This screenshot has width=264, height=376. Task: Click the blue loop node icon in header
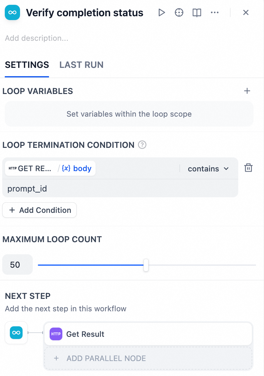pyautogui.click(x=13, y=13)
